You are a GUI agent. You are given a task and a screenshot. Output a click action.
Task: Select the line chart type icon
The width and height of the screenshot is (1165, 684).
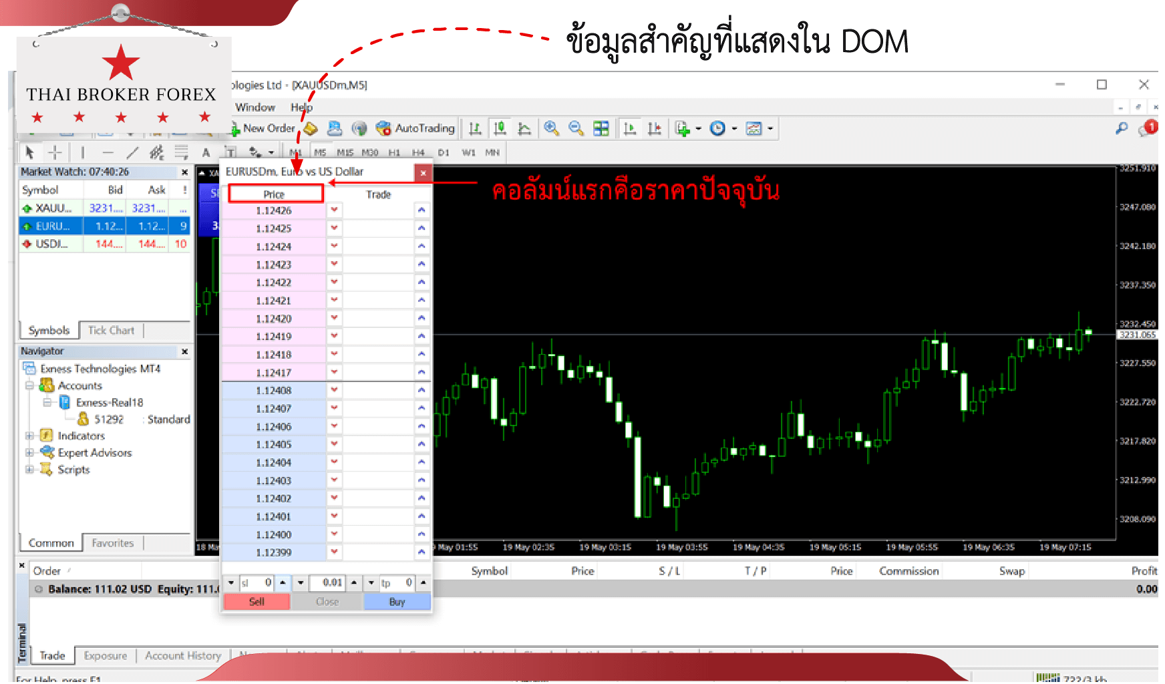524,128
